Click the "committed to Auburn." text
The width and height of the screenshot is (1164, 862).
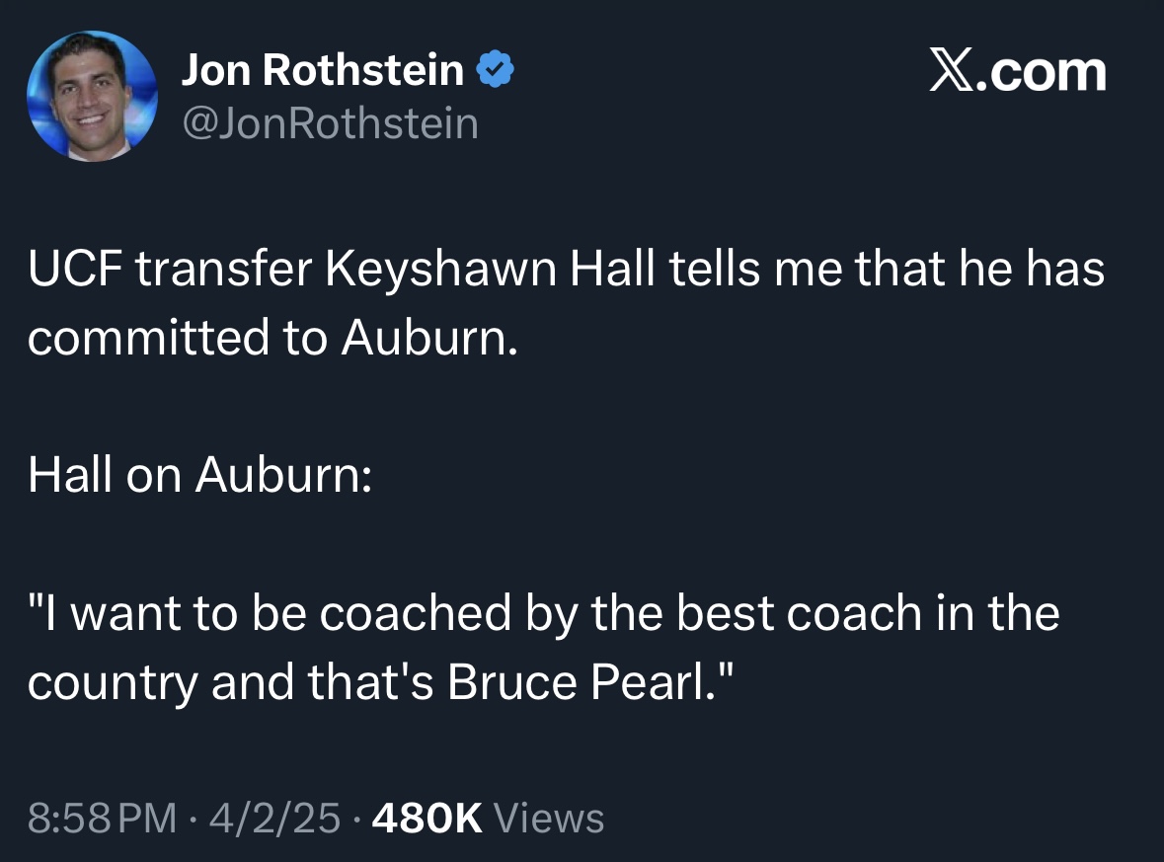click(272, 339)
